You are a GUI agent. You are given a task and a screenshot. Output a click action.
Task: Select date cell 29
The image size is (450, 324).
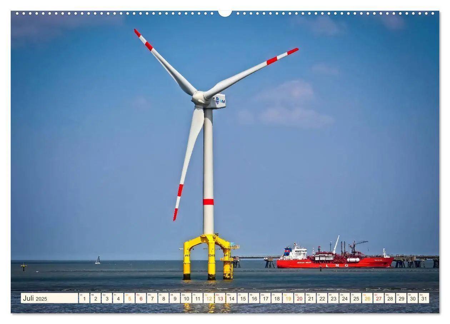pyautogui.click(x=401, y=298)
